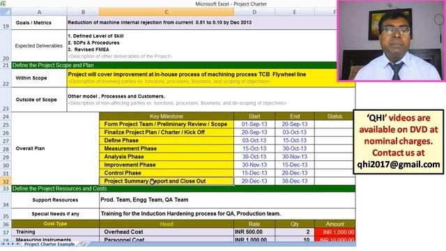Click the End column heading cell
The width and height of the screenshot is (446, 251).
coord(295,116)
